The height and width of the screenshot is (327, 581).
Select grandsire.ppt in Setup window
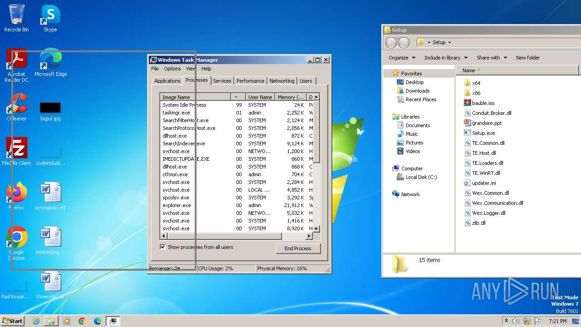(483, 123)
